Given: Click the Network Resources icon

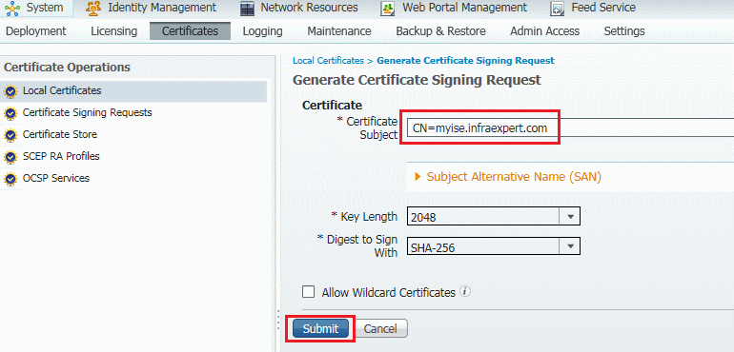Looking at the screenshot, I should coord(247,9).
